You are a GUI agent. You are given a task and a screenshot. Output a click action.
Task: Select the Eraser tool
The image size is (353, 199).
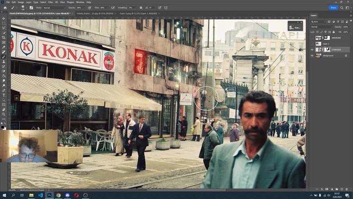(4, 71)
